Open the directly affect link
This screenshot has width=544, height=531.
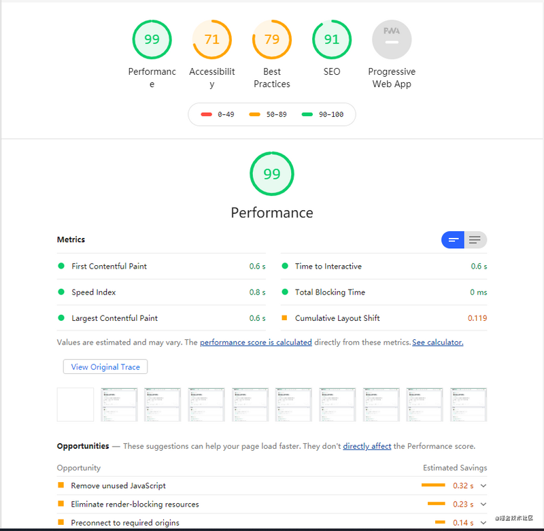(367, 446)
